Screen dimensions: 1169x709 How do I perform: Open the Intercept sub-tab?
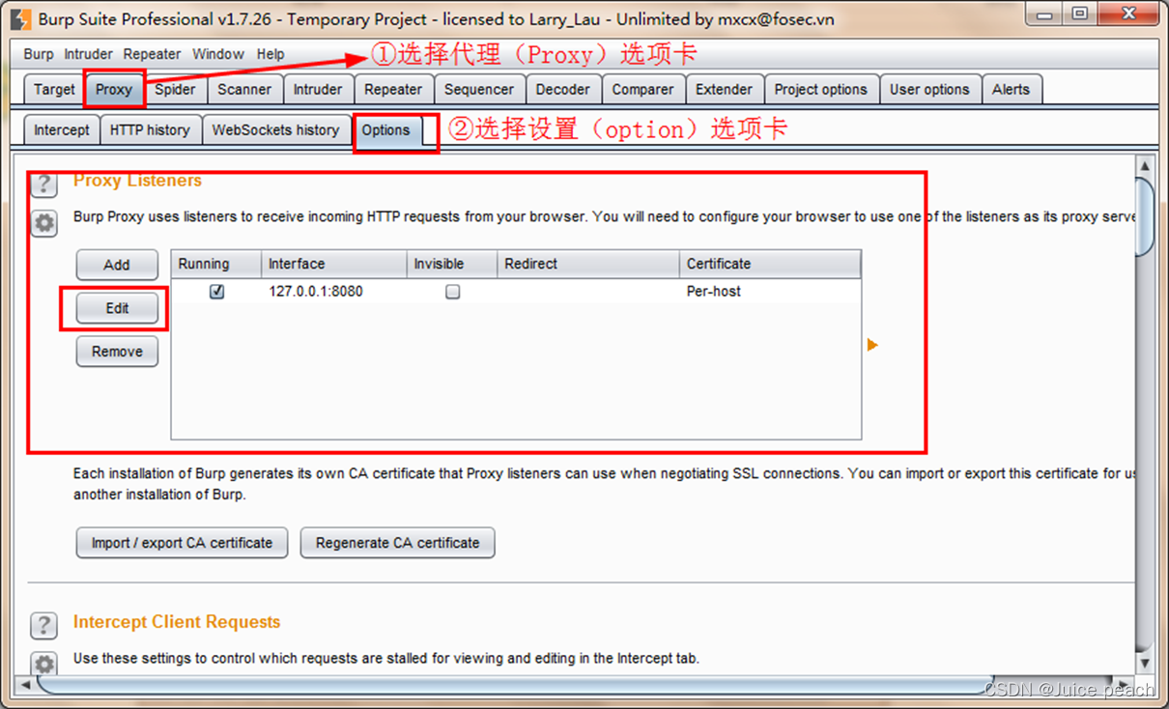pos(62,129)
